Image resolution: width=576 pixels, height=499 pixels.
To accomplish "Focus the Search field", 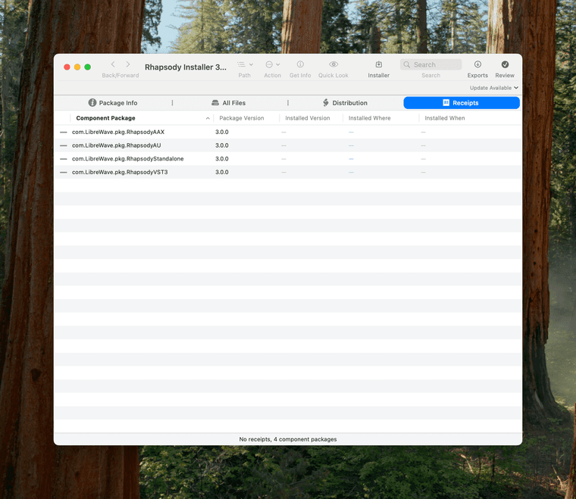I will tap(431, 64).
